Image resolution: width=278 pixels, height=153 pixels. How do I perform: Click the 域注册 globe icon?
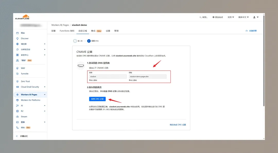[x=18, y=44]
